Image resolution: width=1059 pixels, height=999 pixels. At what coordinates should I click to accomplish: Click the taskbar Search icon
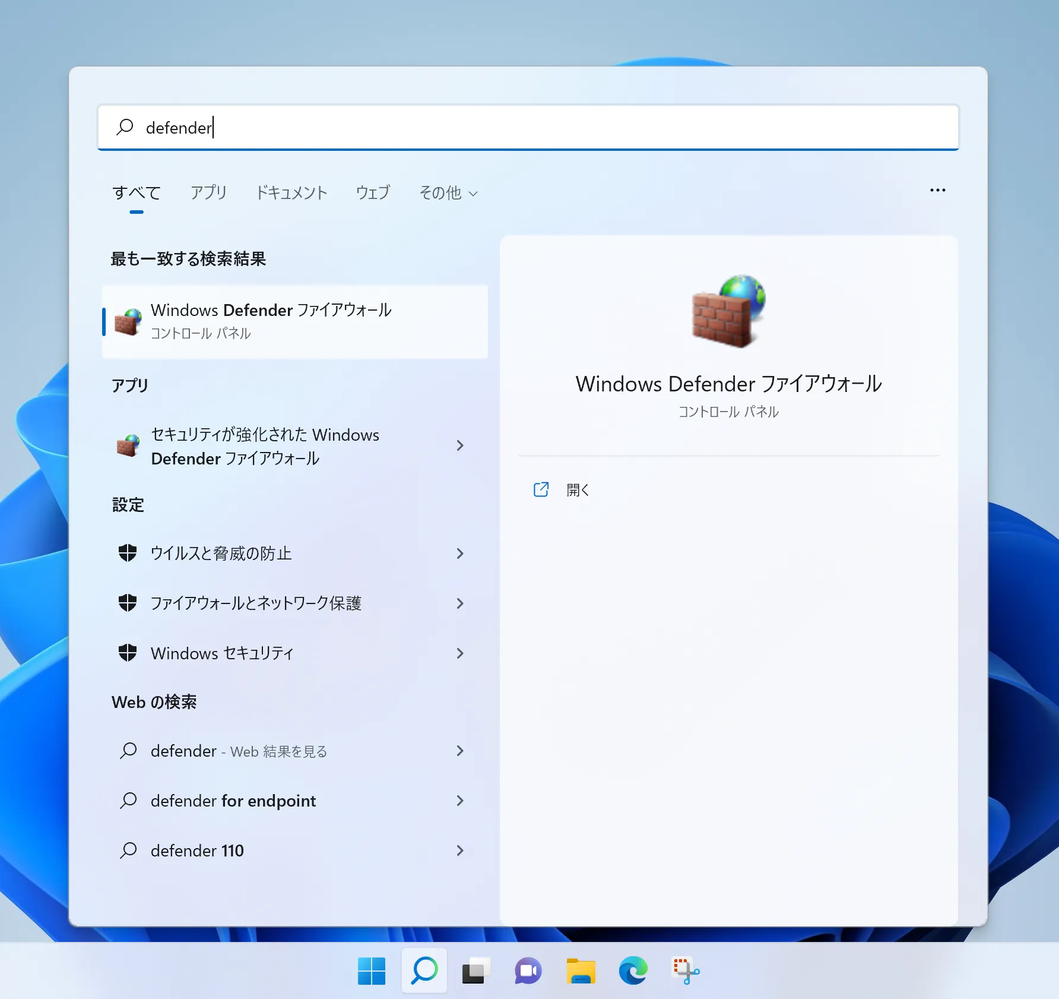click(424, 971)
